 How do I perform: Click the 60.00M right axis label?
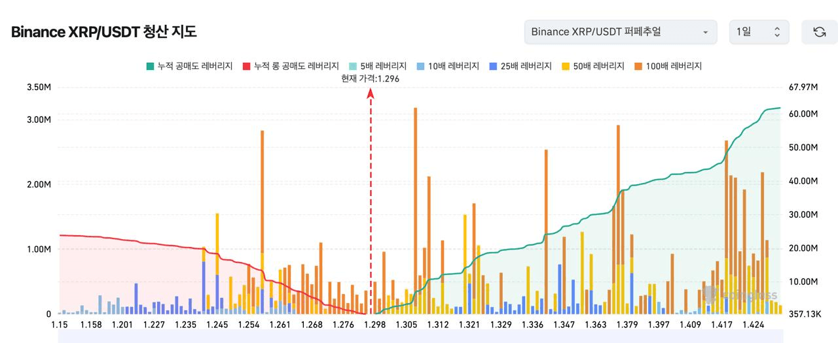tap(804, 114)
